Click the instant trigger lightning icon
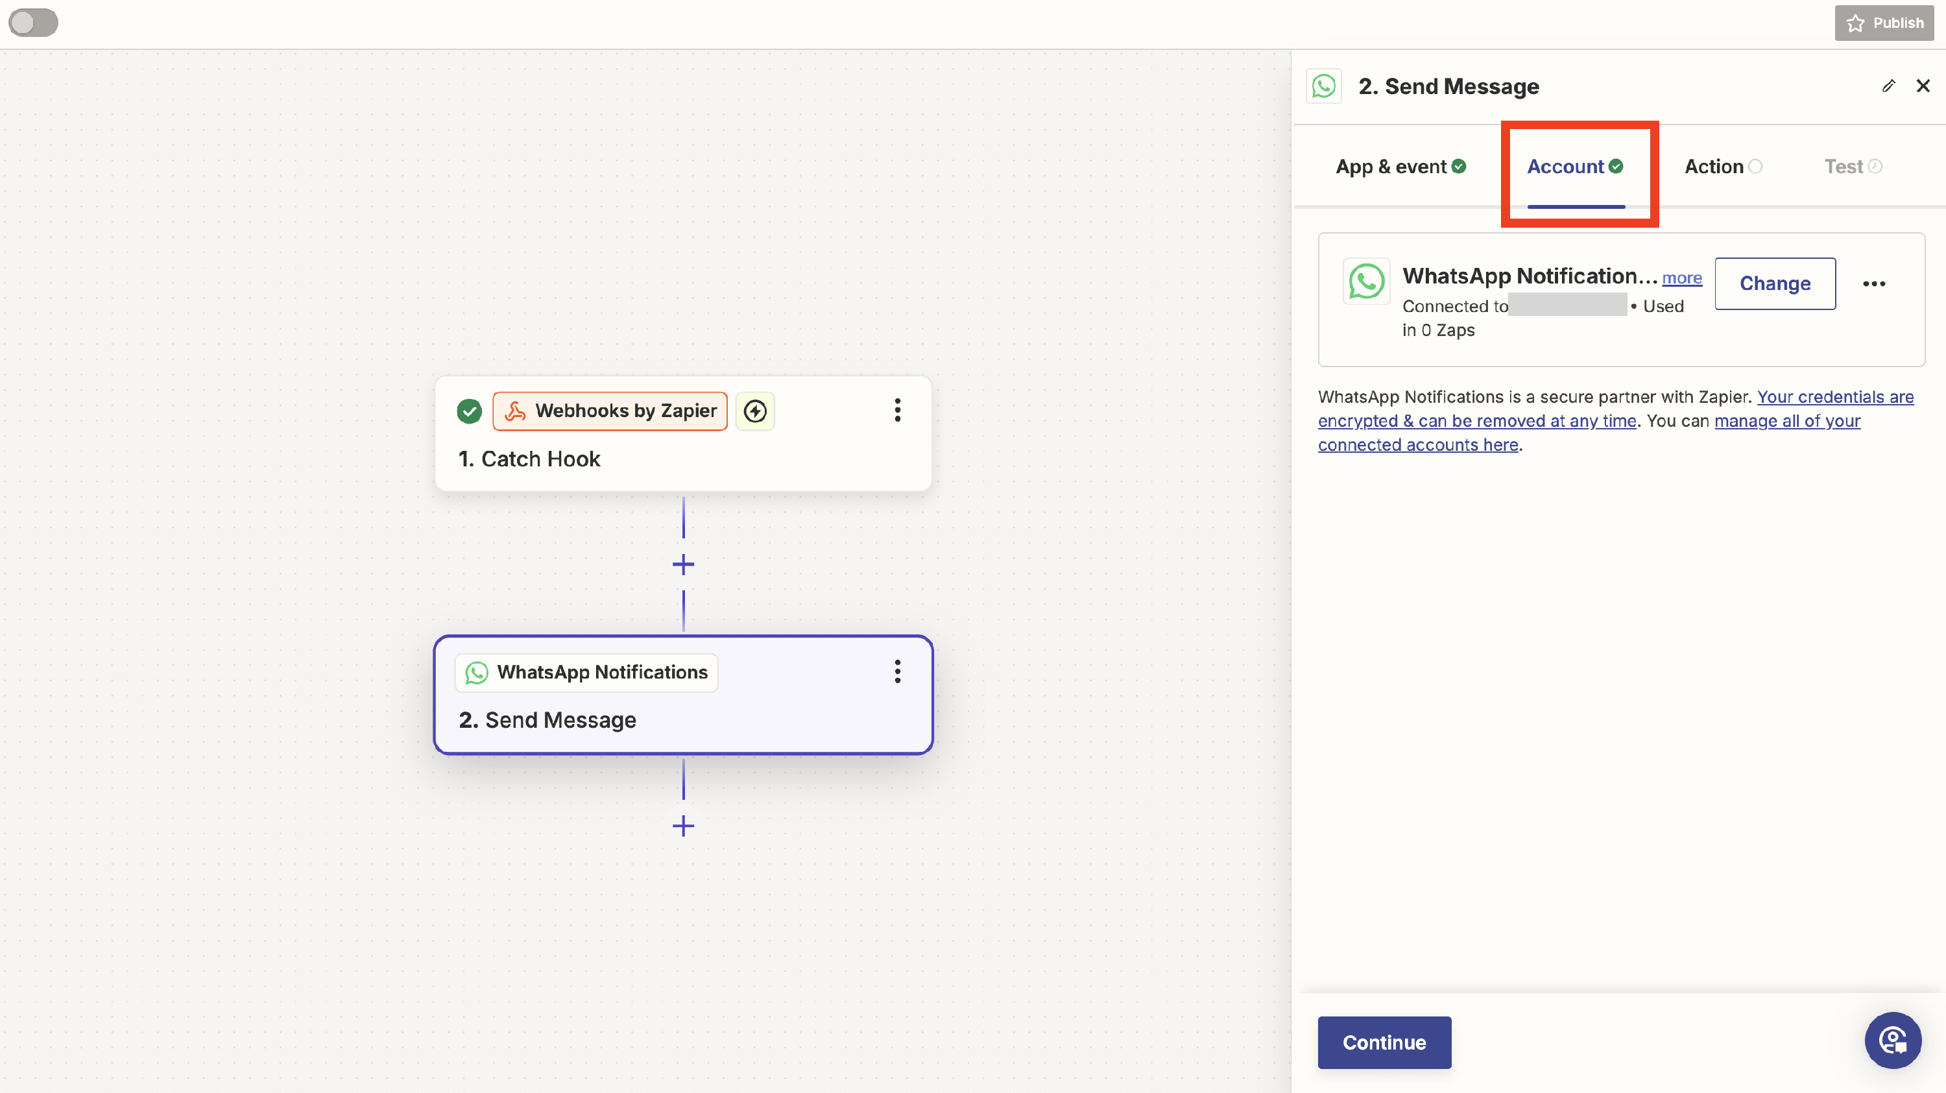This screenshot has height=1093, width=1946. click(754, 411)
